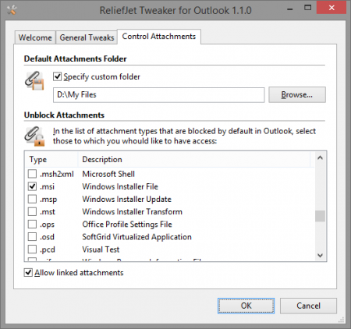Open the General Tweaks tab
The image size is (351, 329).
click(x=87, y=37)
